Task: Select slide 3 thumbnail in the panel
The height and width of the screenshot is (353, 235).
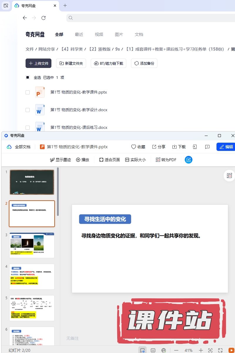Action: (32, 245)
